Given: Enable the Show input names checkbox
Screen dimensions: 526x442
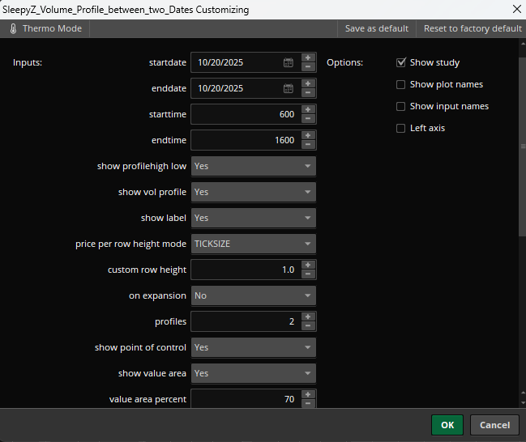Looking at the screenshot, I should click(x=401, y=106).
